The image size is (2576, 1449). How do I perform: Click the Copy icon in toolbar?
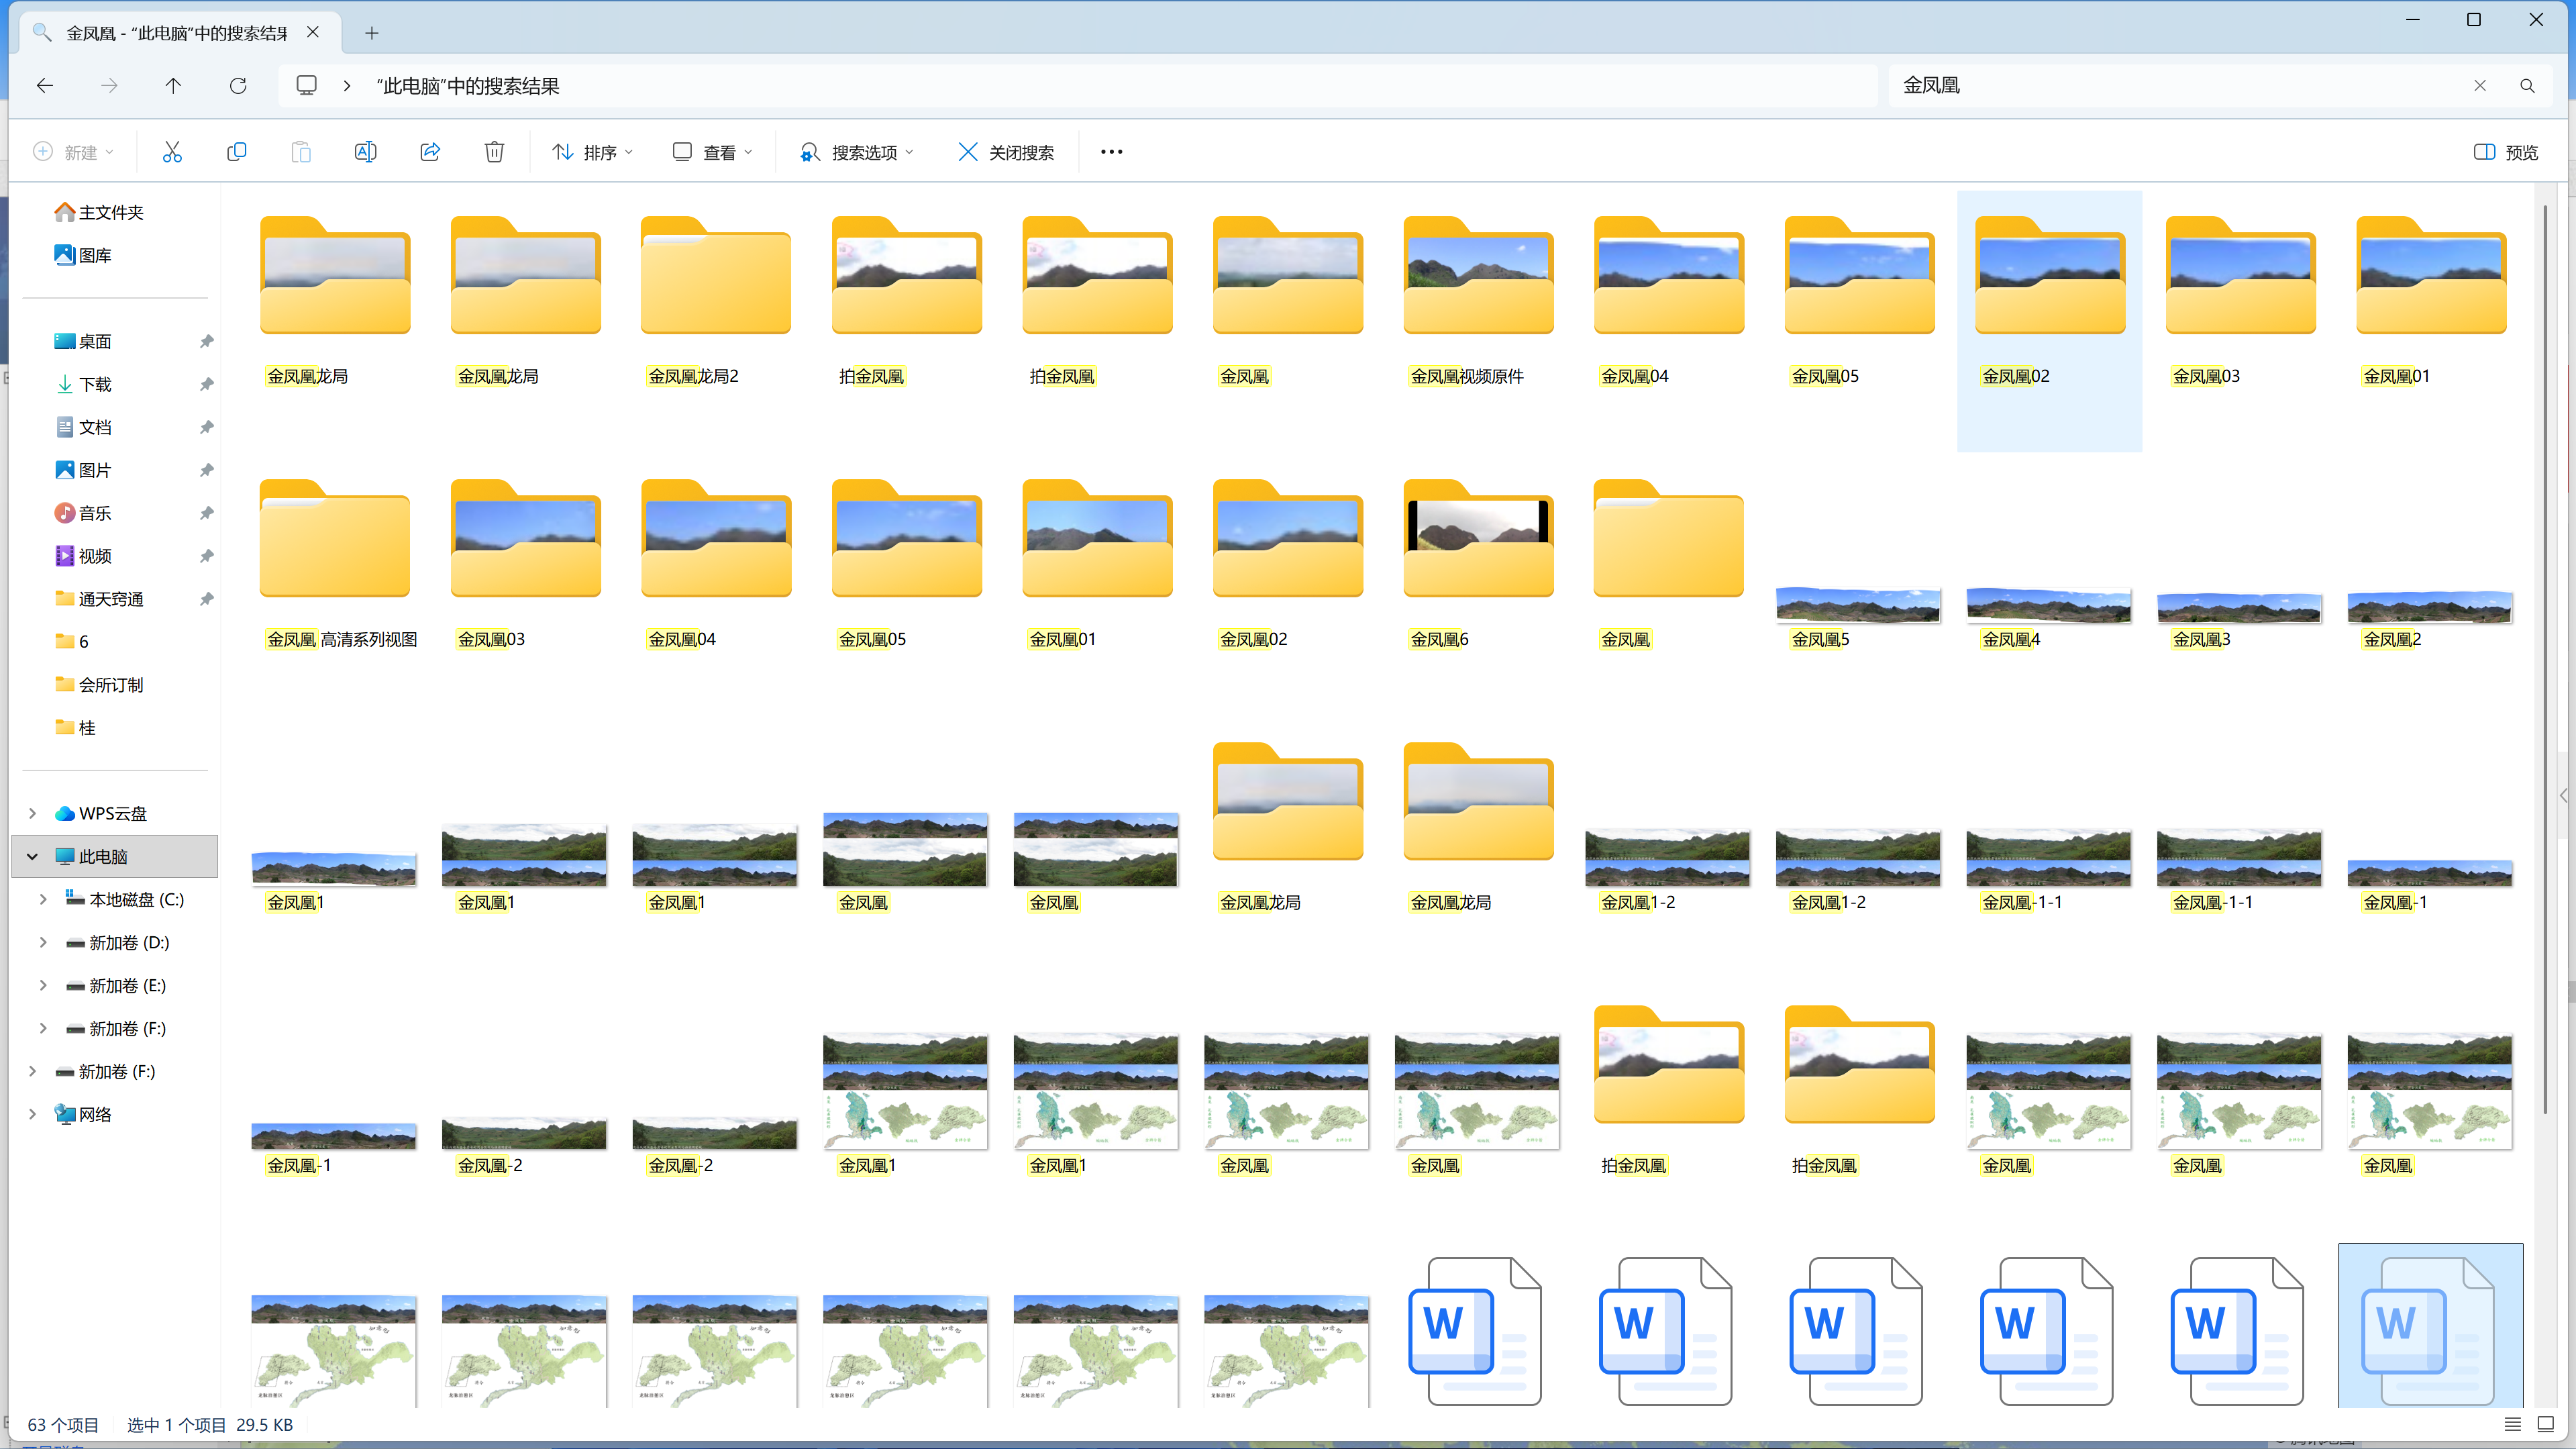236,152
